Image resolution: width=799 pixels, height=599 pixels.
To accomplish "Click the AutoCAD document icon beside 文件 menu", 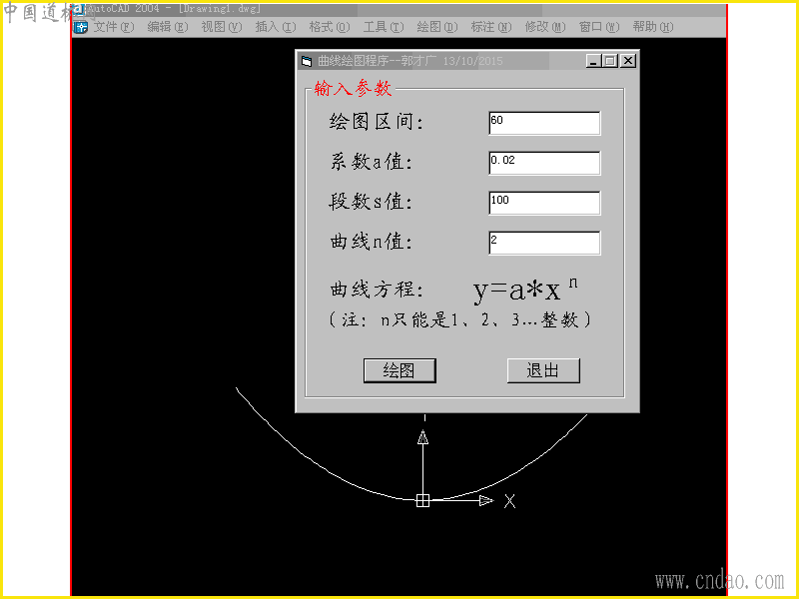I will (81, 27).
